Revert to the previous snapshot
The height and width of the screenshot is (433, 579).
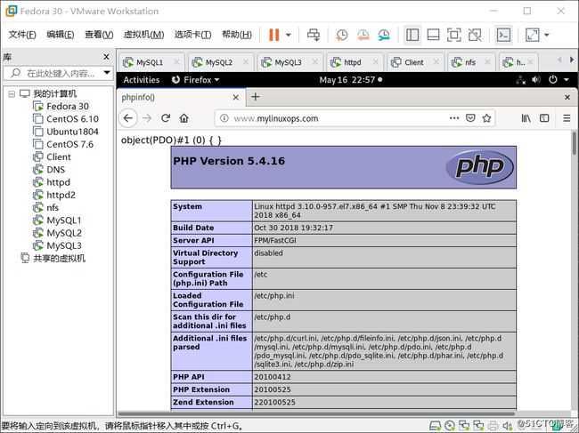pos(363,35)
